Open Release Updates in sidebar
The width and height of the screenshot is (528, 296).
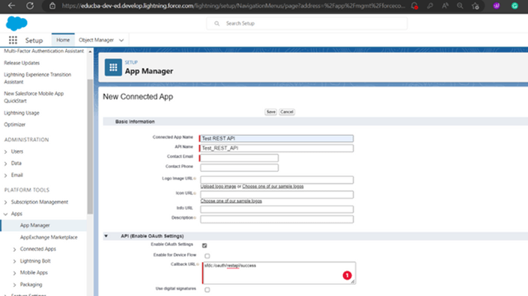coord(22,63)
